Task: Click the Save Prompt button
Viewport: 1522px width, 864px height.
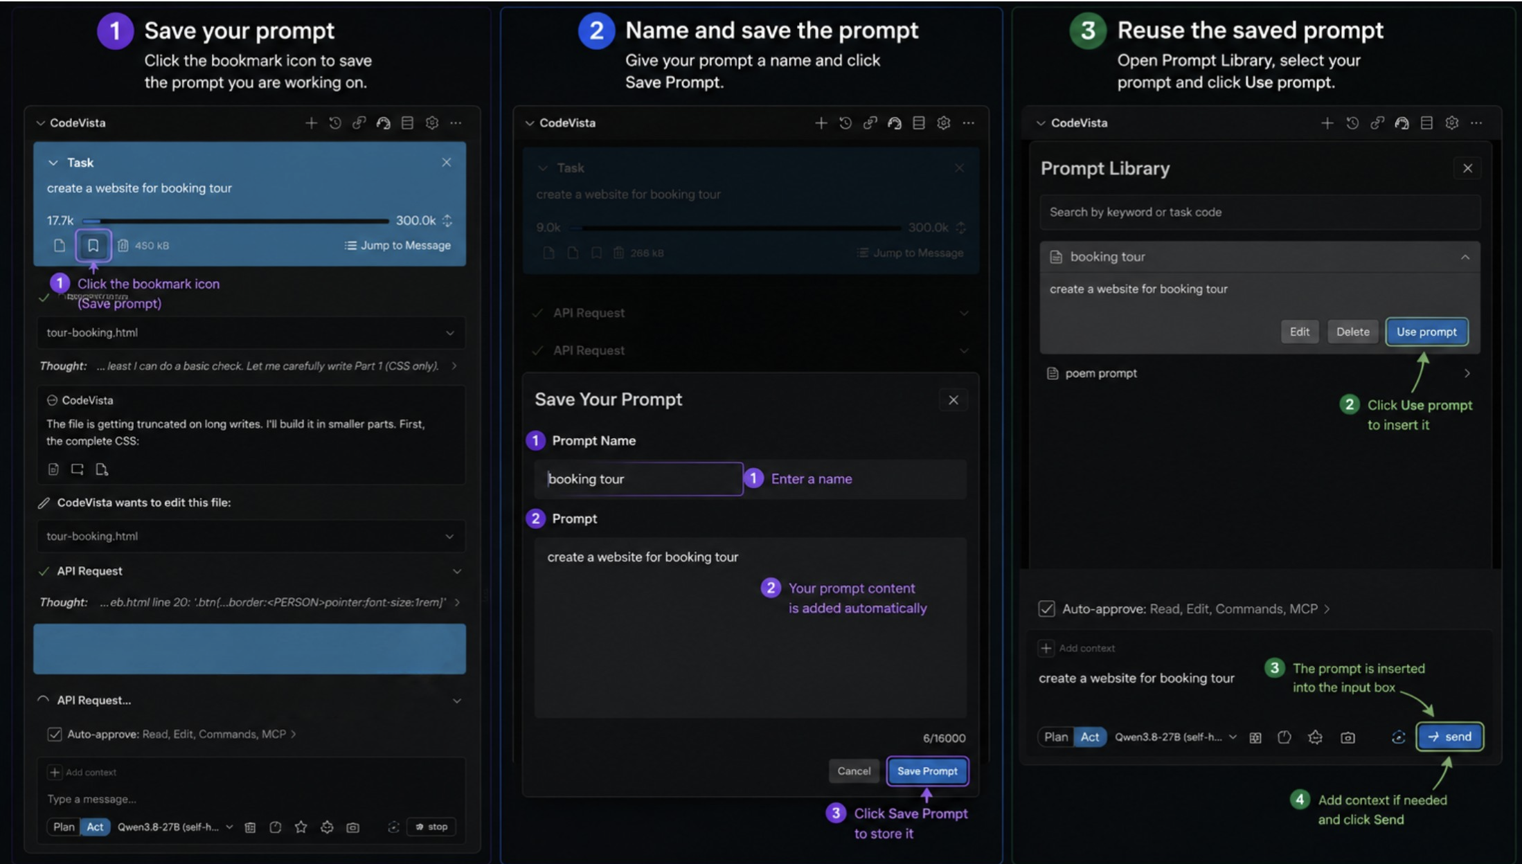Action: pos(927,771)
